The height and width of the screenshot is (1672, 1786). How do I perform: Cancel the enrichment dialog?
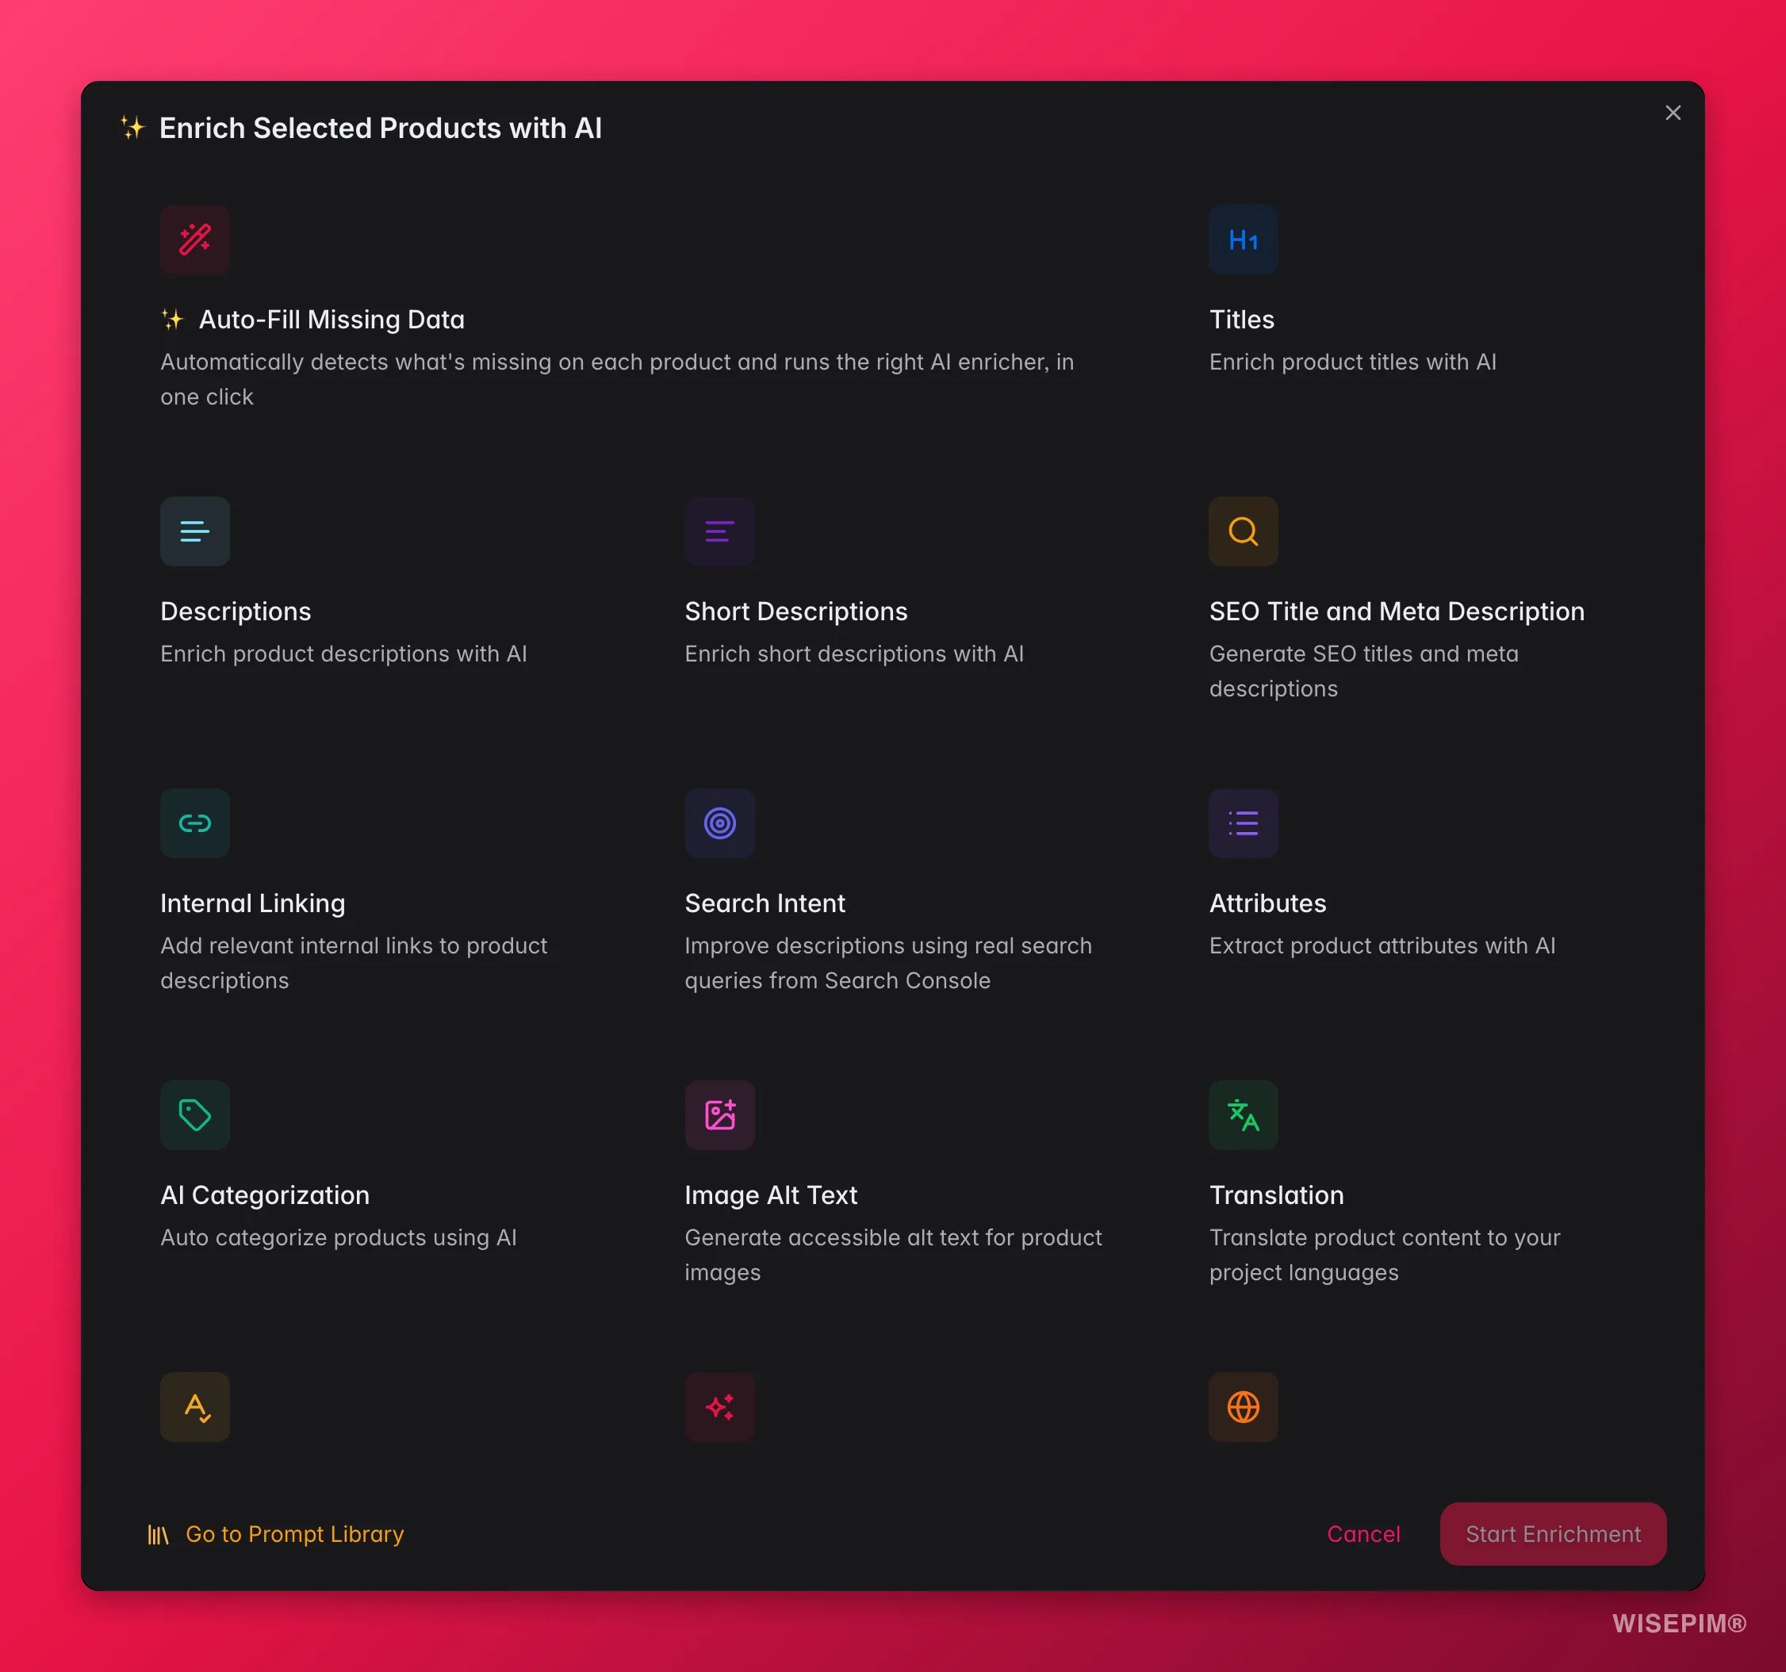[1364, 1535]
